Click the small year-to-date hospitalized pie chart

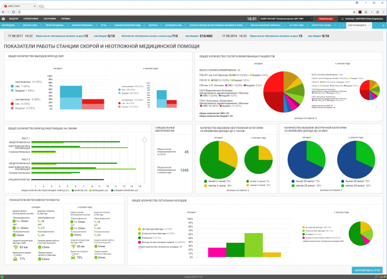[370, 90]
